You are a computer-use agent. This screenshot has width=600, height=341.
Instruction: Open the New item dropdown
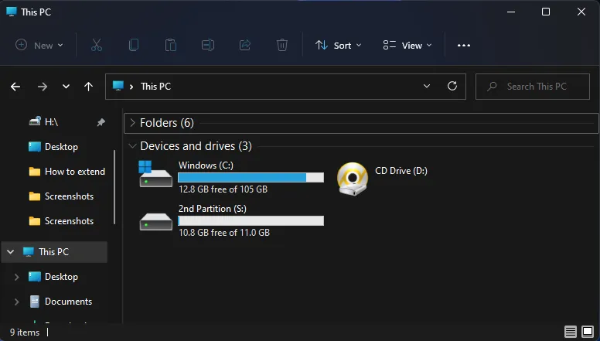tap(39, 45)
